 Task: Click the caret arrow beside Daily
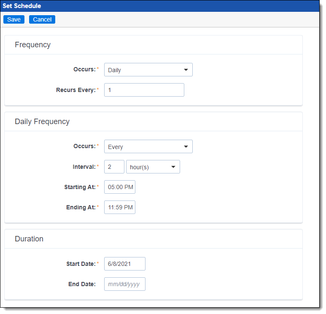pos(186,70)
